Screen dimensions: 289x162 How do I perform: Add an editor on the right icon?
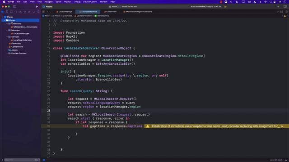click(286, 12)
